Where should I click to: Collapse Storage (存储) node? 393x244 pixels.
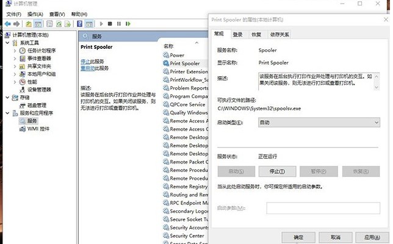point(7,97)
